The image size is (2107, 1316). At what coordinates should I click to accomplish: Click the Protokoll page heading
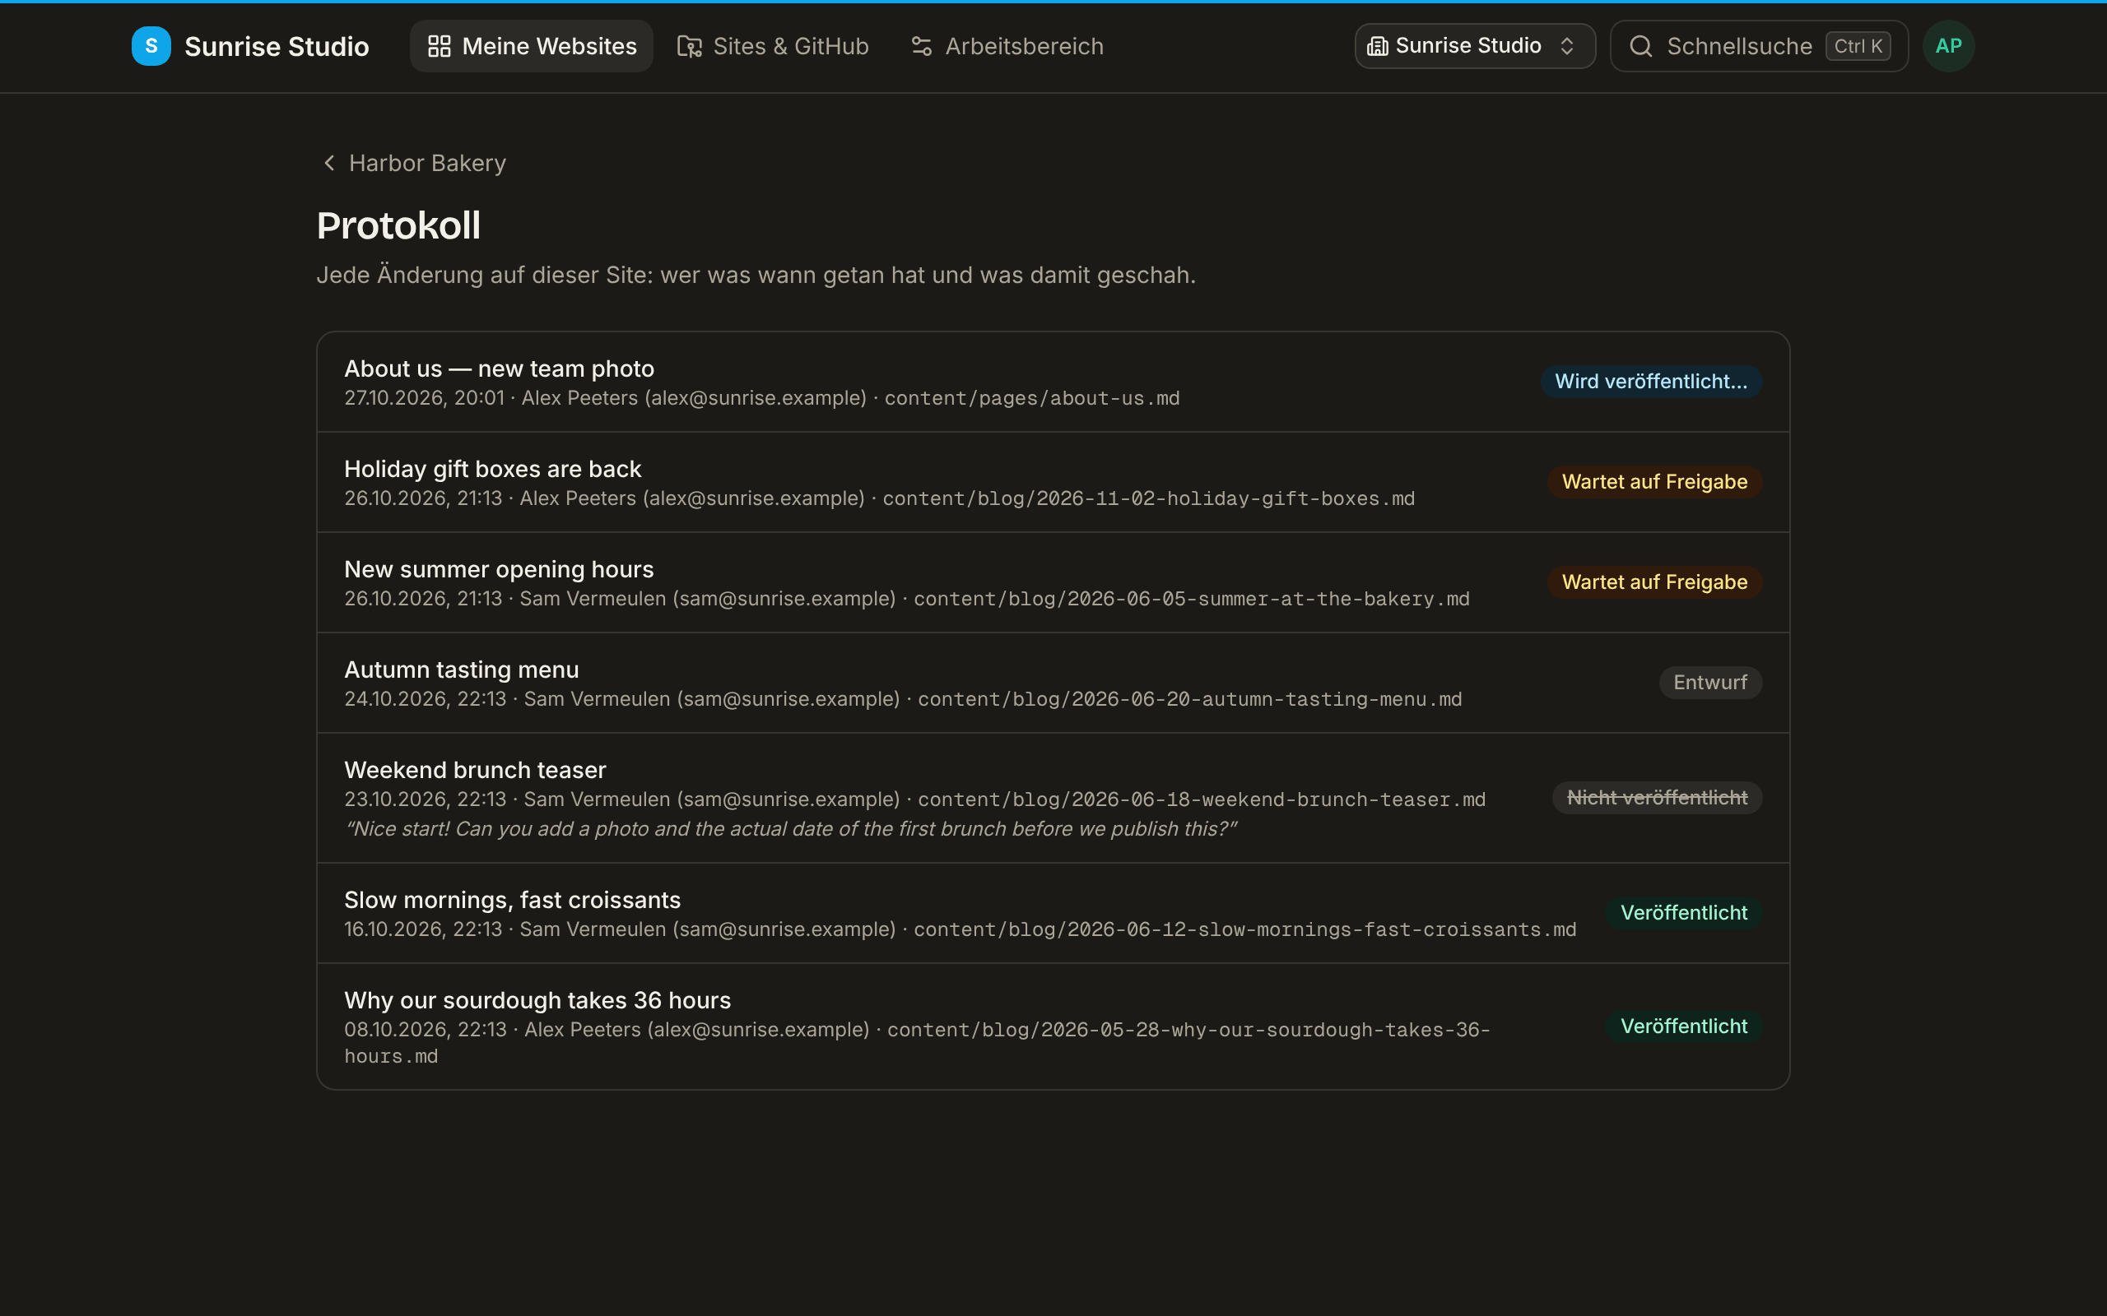click(398, 225)
